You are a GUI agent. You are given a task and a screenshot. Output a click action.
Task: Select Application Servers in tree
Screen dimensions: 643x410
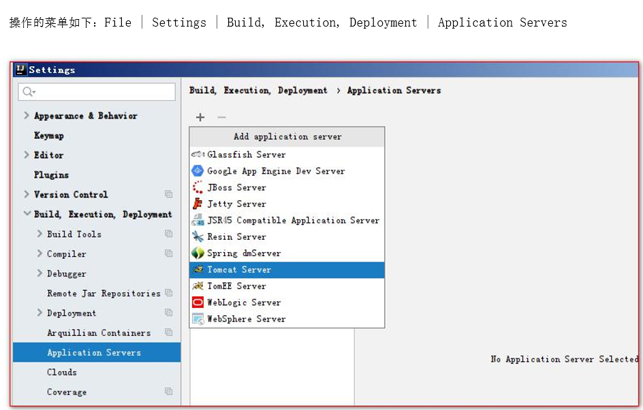97,352
